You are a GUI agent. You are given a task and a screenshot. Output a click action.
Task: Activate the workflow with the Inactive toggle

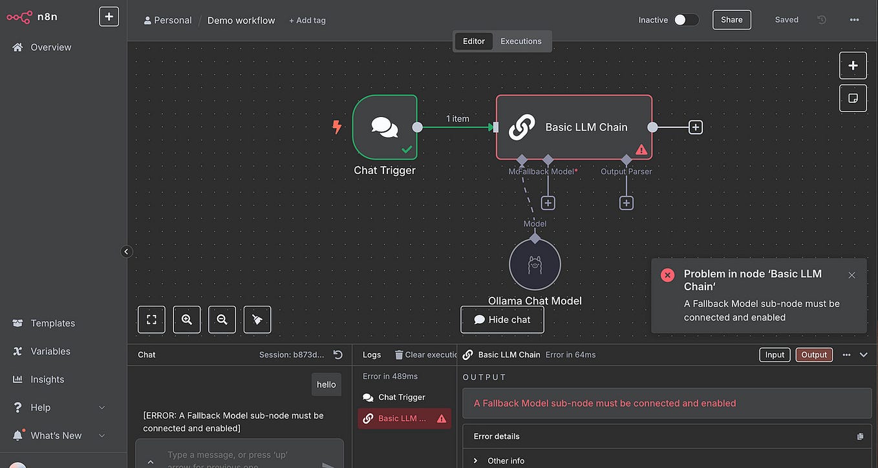point(687,19)
